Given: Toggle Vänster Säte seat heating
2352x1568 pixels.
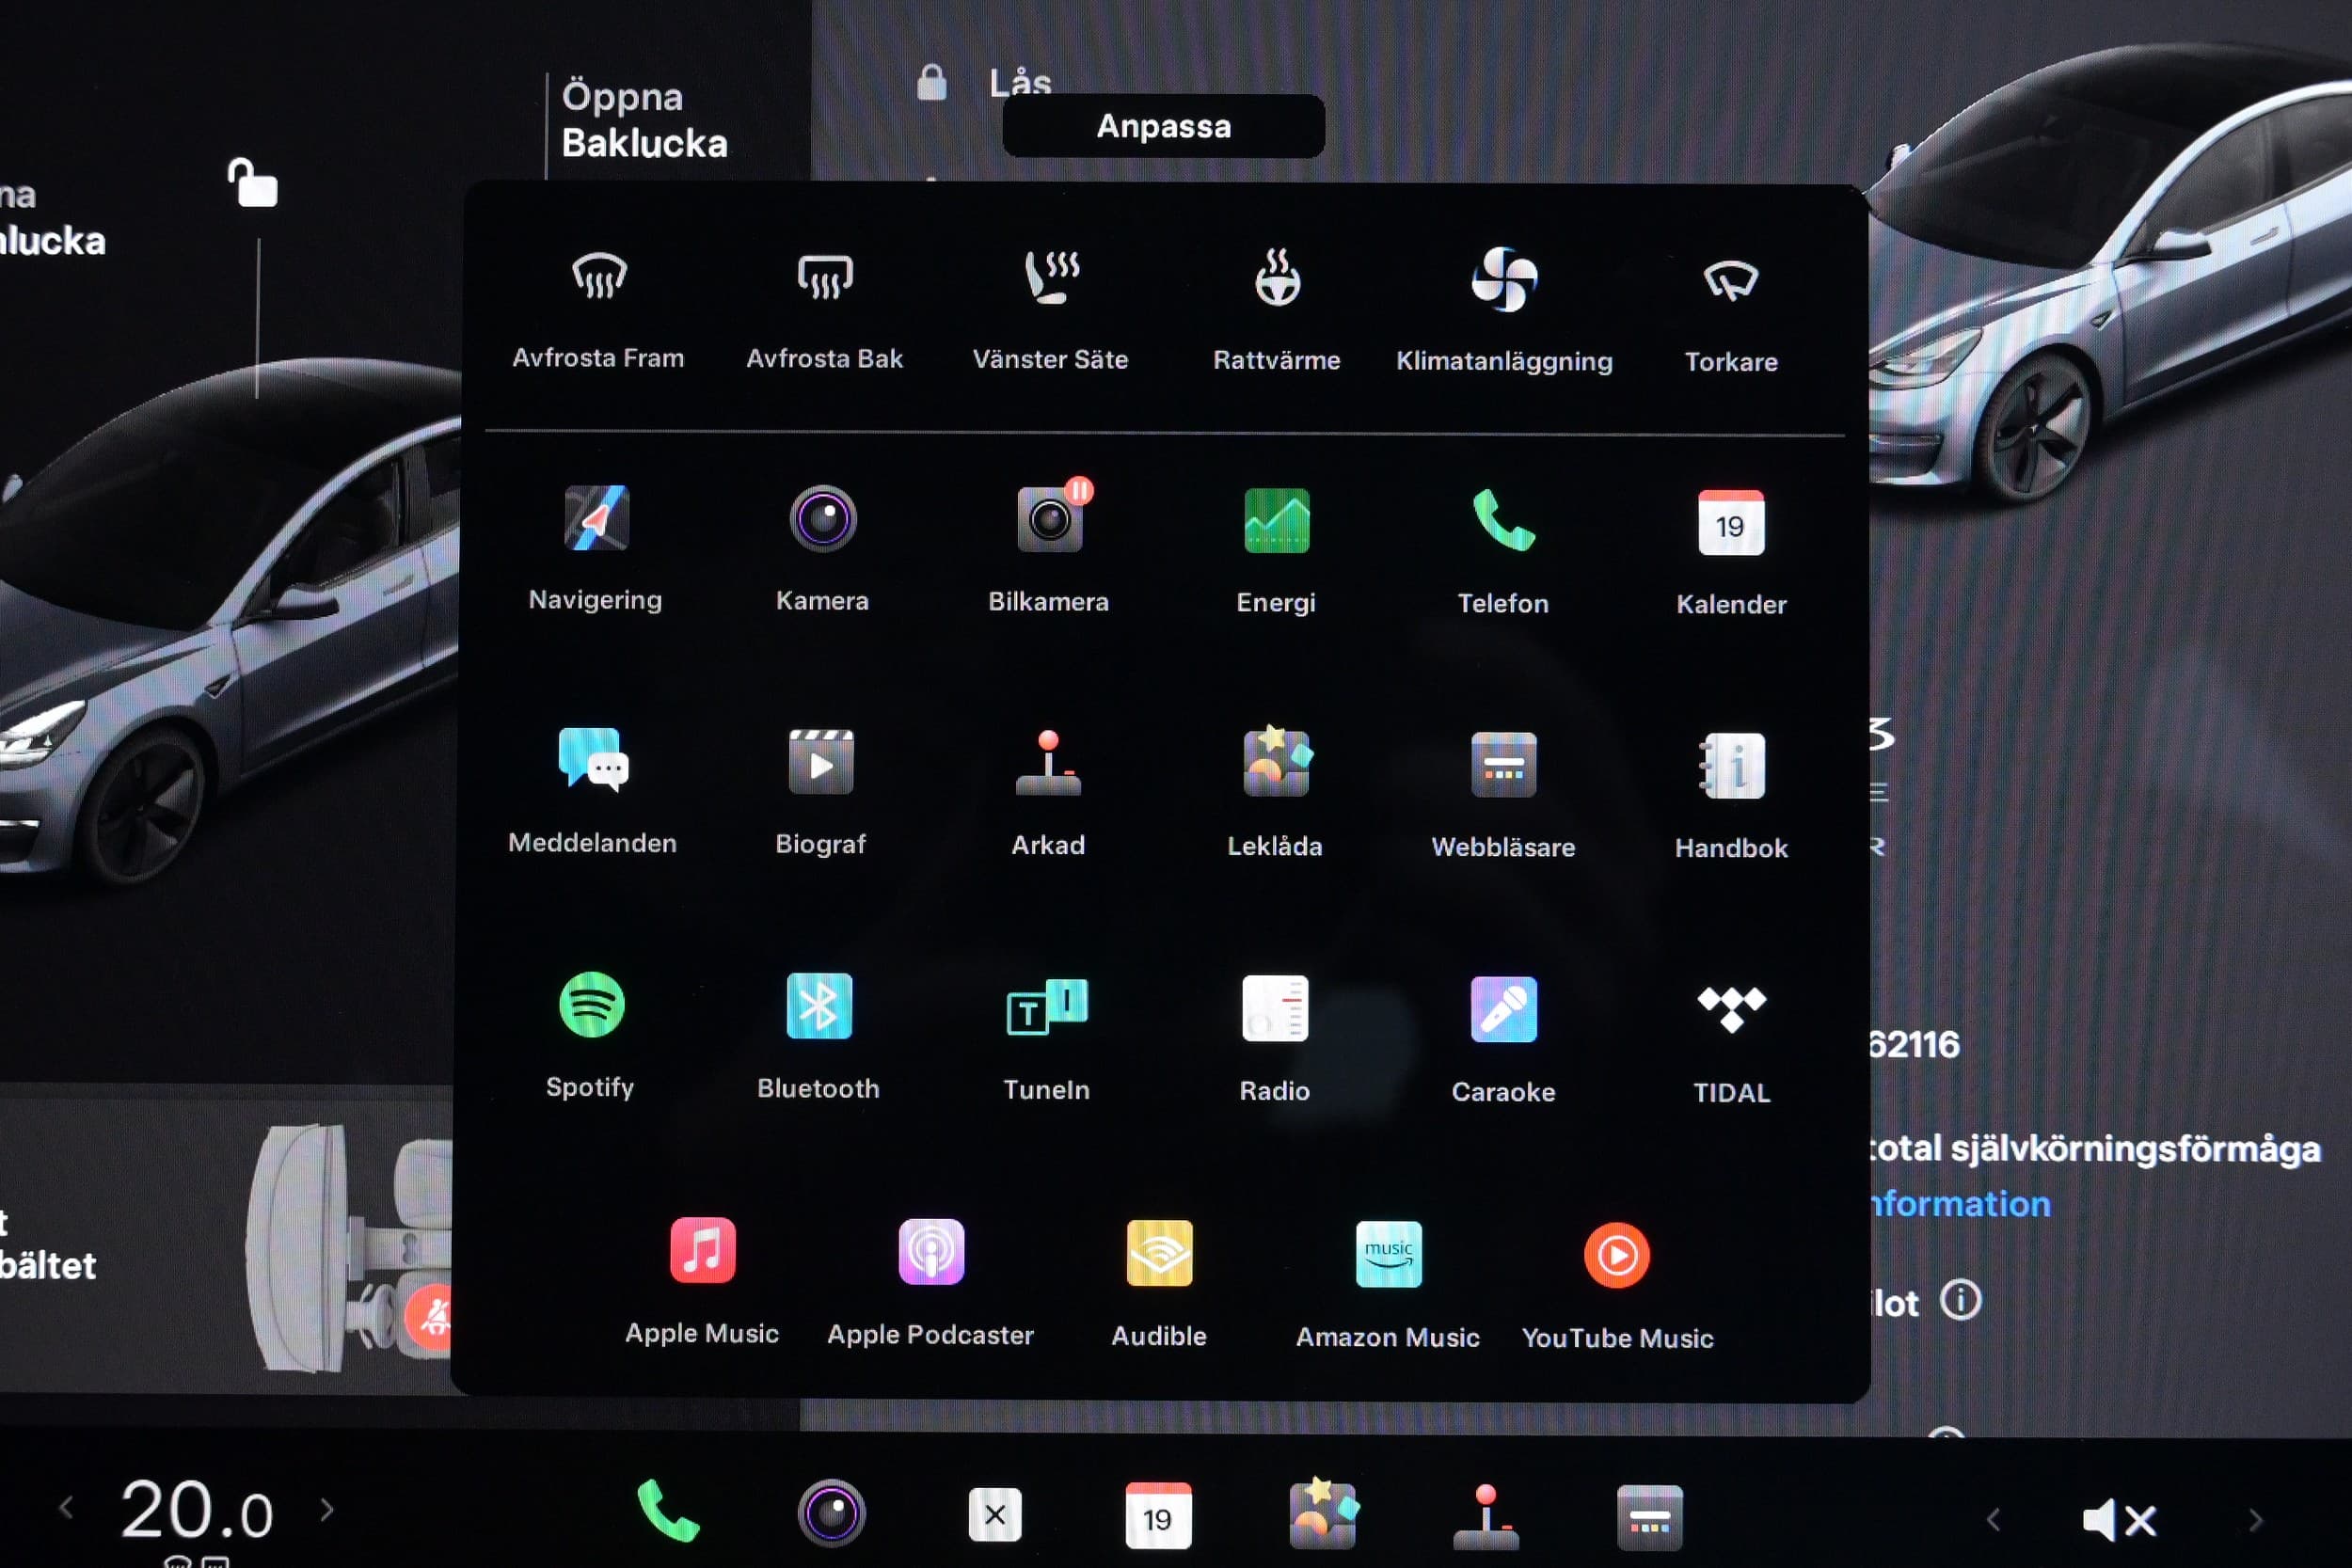Looking at the screenshot, I should click(1050, 311).
